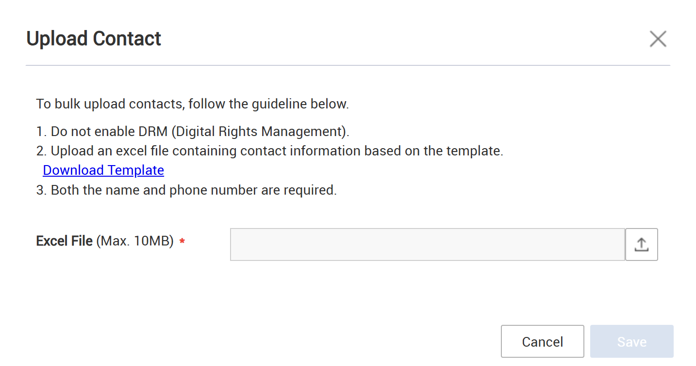Screen dimensions: 696x366
Task: Fetch the template via Download Template hyperlink
Action: coord(103,170)
